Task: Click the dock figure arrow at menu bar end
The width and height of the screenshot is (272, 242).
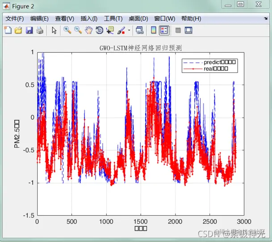Action: click(266, 18)
